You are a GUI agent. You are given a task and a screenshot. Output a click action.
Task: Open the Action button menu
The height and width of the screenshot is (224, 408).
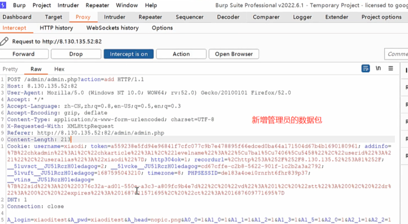(x=181, y=54)
